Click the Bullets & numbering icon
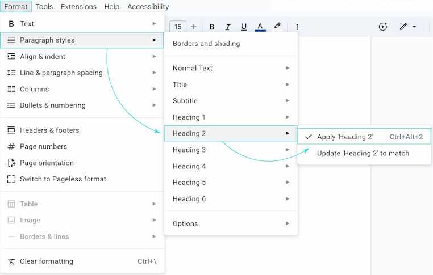 [x=11, y=105]
